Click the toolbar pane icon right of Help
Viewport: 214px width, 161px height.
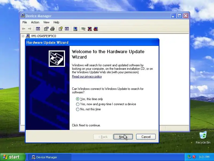pos(67,29)
